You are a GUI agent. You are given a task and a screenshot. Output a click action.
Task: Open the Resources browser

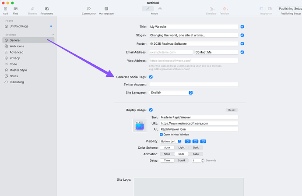coord(46,9)
